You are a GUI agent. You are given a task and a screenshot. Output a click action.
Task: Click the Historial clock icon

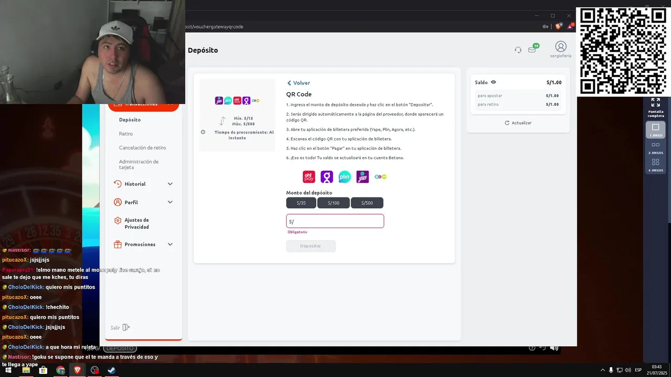(117, 184)
